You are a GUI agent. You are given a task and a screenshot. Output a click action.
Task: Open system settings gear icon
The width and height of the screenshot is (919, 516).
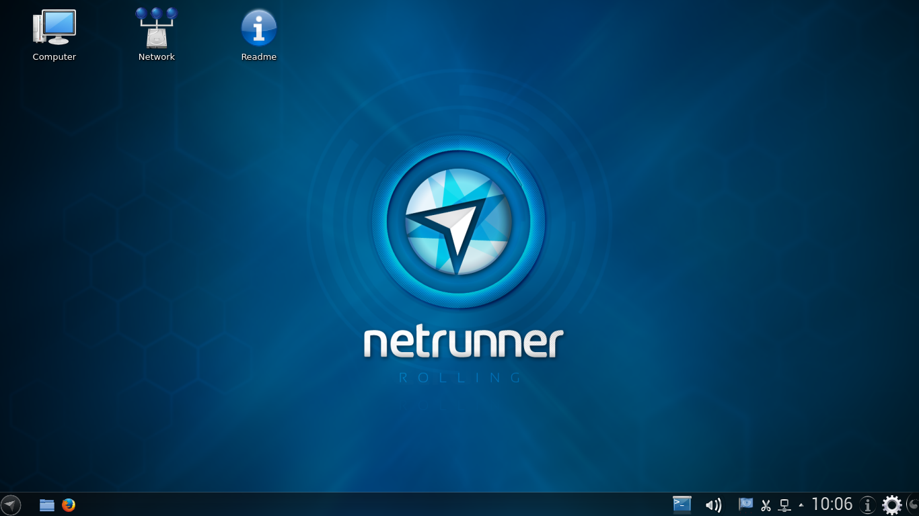(892, 505)
